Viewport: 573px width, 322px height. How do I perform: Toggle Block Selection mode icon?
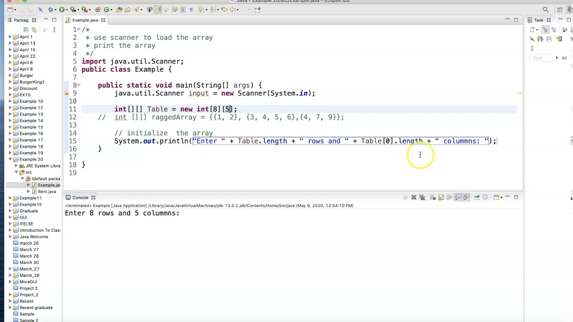pyautogui.click(x=183, y=9)
